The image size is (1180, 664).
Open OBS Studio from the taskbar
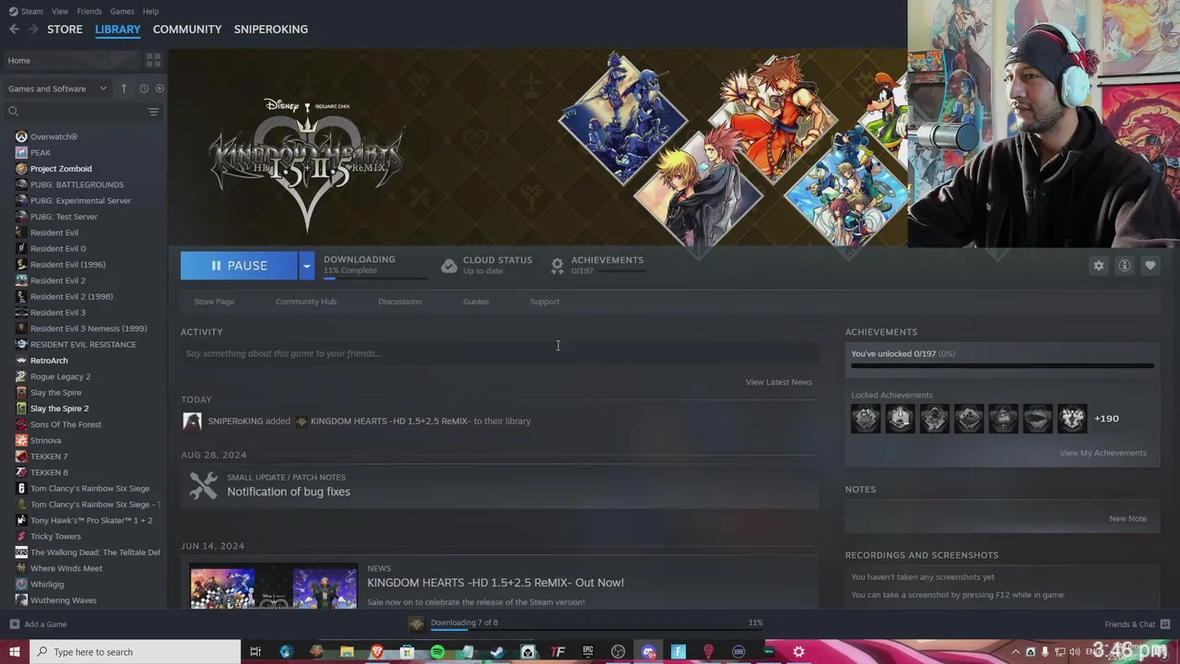coord(618,652)
